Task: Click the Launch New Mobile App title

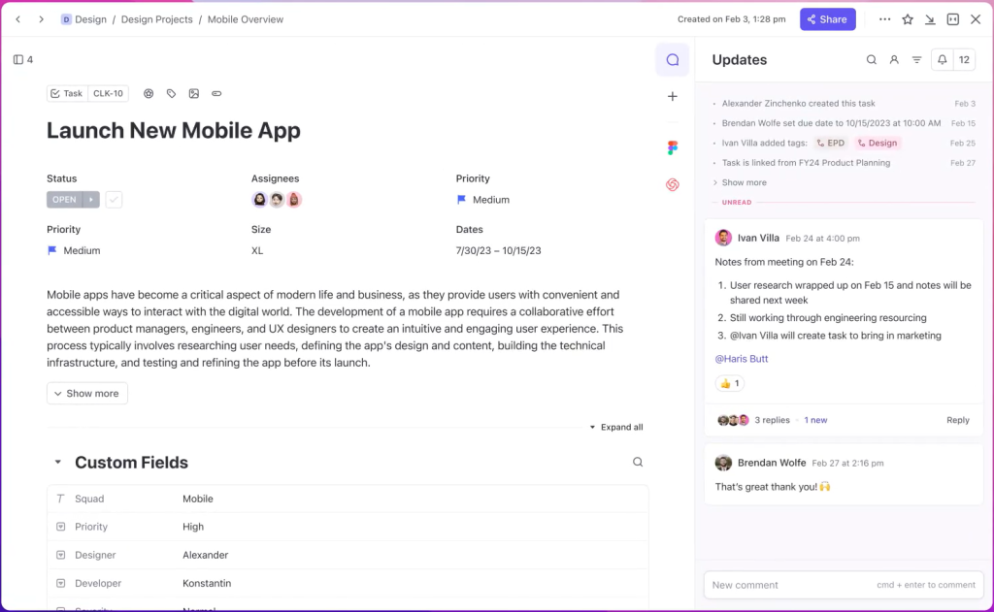Action: (x=174, y=131)
